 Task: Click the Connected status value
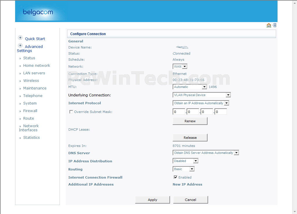tap(181, 53)
